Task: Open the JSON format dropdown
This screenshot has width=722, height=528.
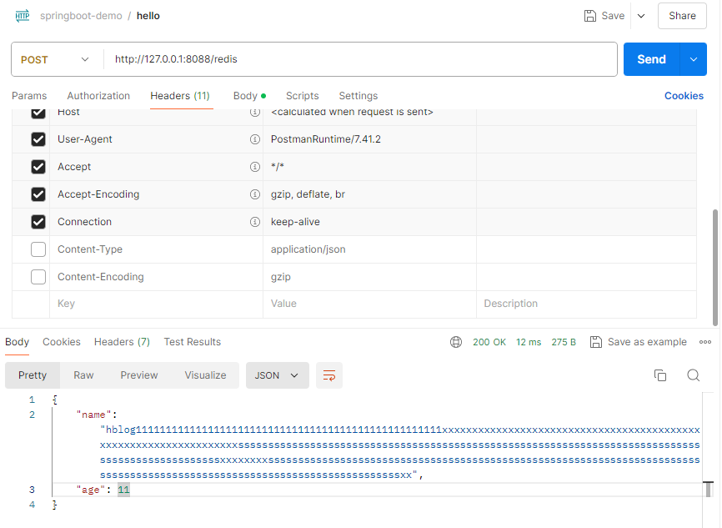Action: [x=277, y=375]
